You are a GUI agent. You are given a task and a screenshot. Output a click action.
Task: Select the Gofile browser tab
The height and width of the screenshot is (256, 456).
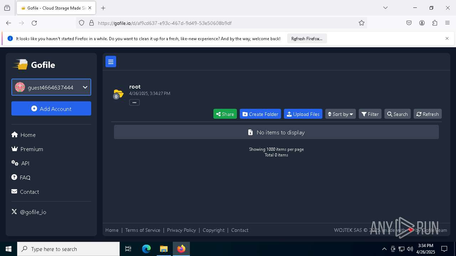56,8
